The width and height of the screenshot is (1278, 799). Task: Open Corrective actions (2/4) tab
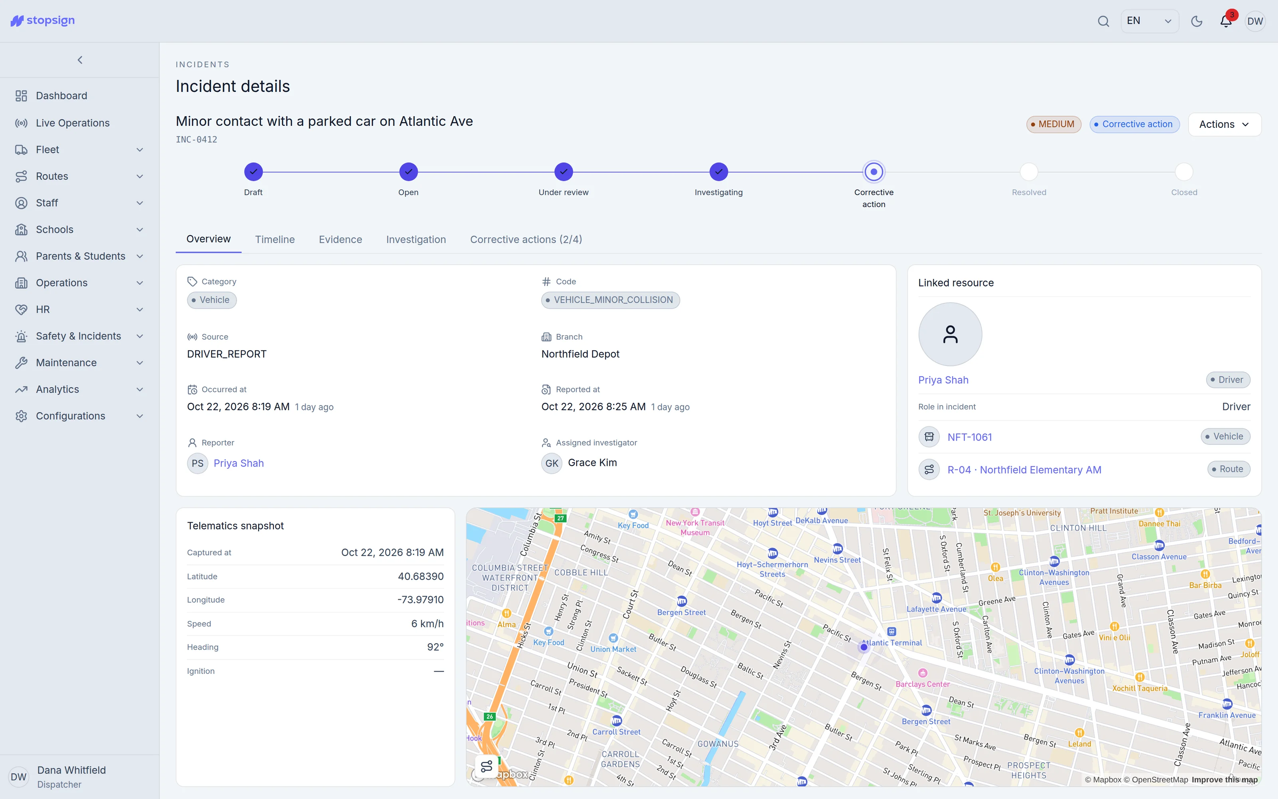(526, 239)
